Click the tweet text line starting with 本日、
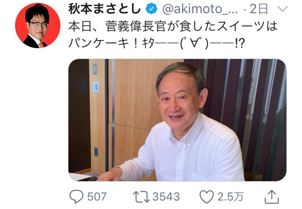Screen dimensions: 302x209 [173, 26]
